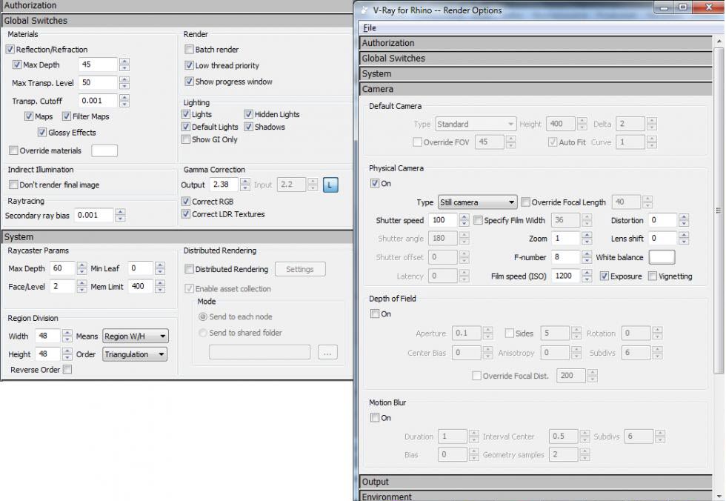Turn off Physical Camera On checkbox
The width and height of the screenshot is (726, 501).
375,183
